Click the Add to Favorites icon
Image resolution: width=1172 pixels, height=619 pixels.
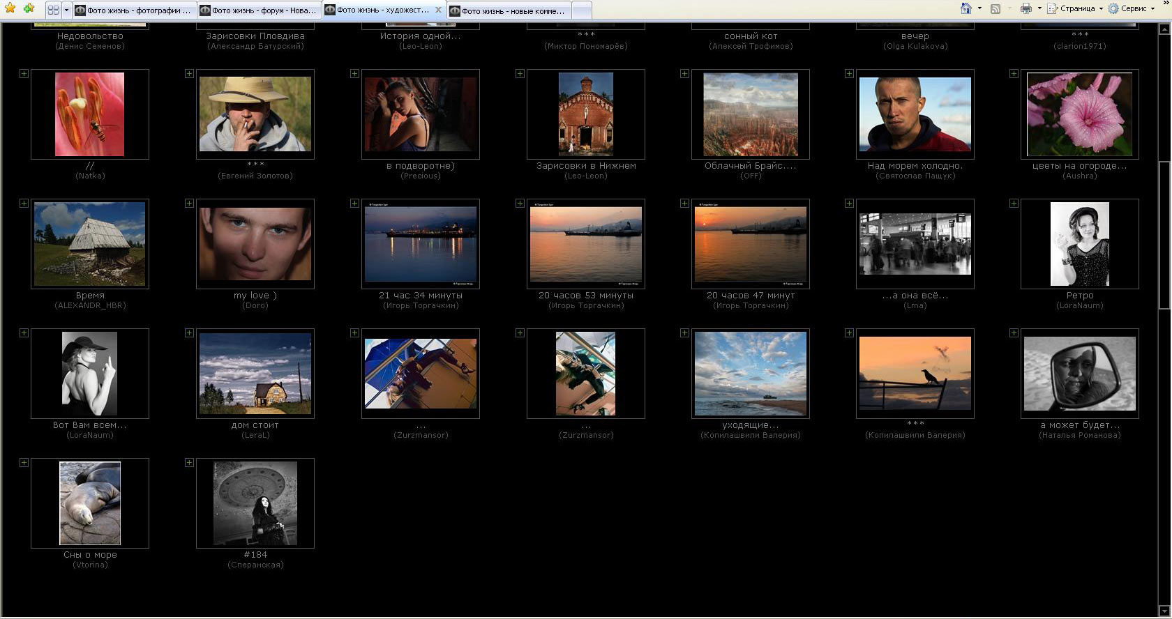pos(29,8)
